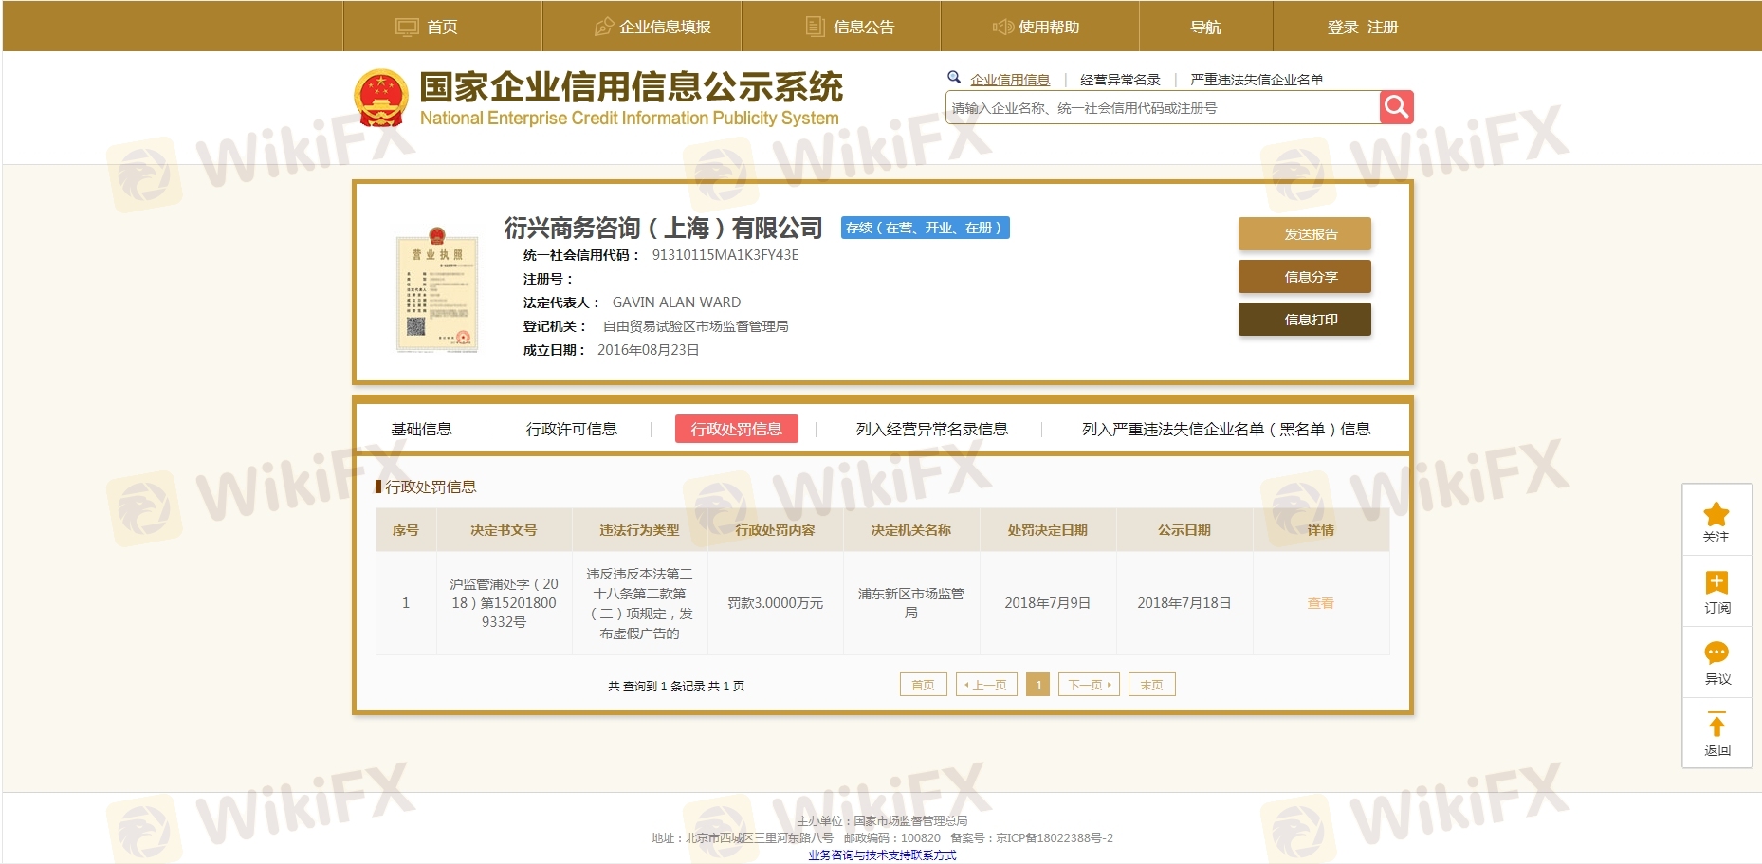Viewport: 1762px width, 864px height.
Task: Select 严重违法失信企业名单 search category
Action: [1257, 80]
